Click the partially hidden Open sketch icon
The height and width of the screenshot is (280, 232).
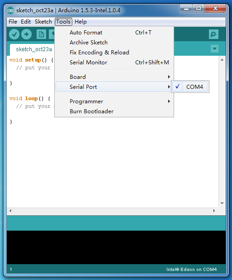tap(52, 34)
